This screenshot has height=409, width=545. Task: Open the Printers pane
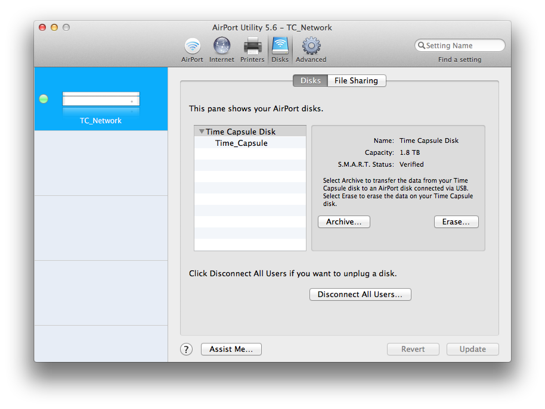[252, 50]
